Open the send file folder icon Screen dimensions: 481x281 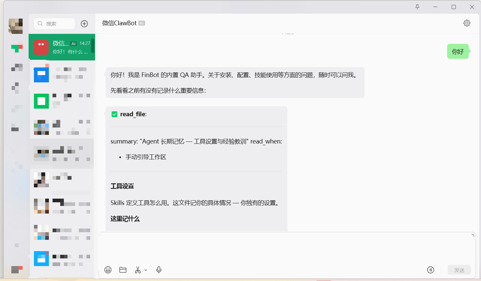tap(123, 270)
